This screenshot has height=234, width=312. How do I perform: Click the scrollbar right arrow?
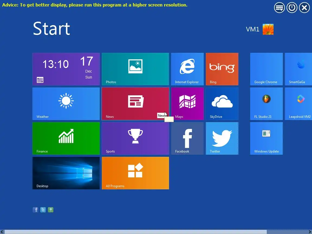[x=310, y=232]
